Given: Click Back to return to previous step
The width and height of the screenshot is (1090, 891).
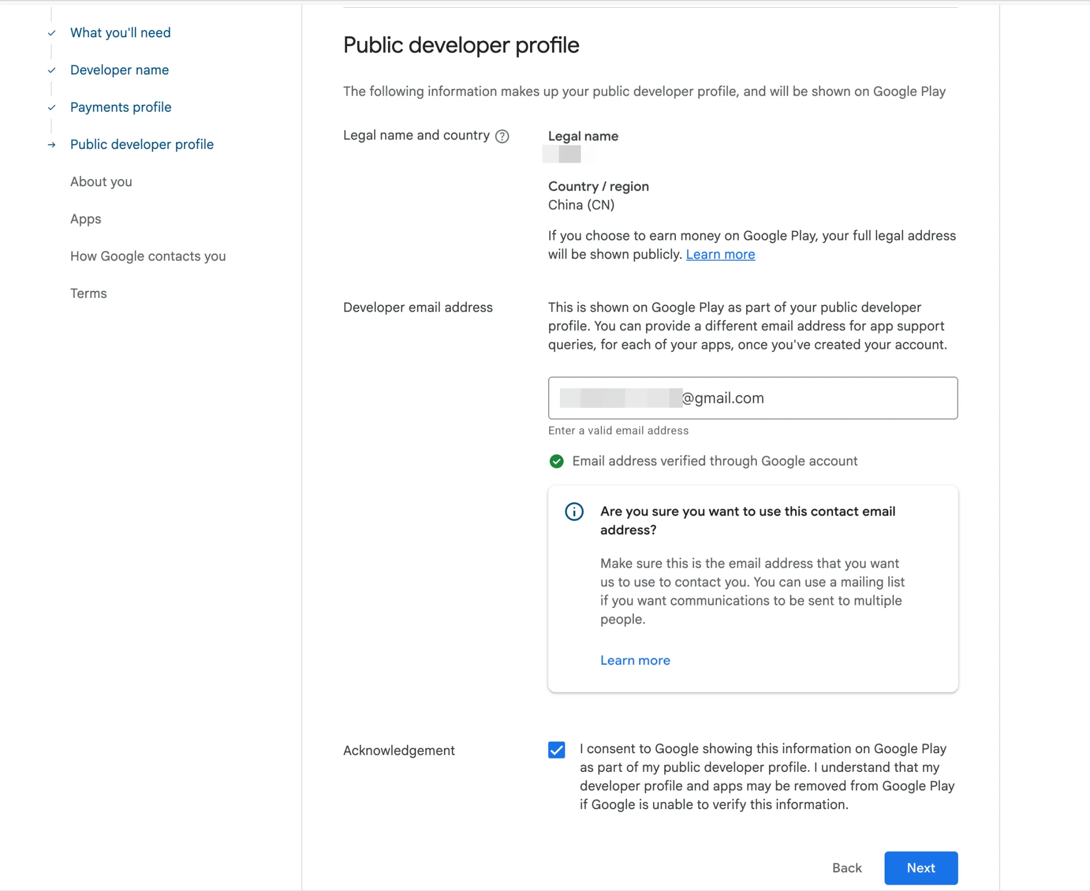Looking at the screenshot, I should tap(847, 868).
